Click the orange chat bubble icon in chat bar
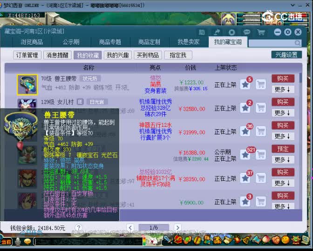313x251 pixels. click(27, 242)
